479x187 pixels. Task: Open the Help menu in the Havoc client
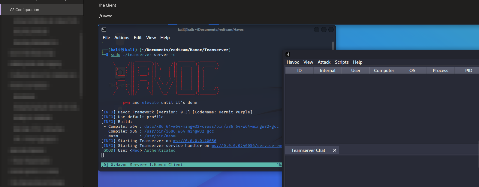(358, 62)
